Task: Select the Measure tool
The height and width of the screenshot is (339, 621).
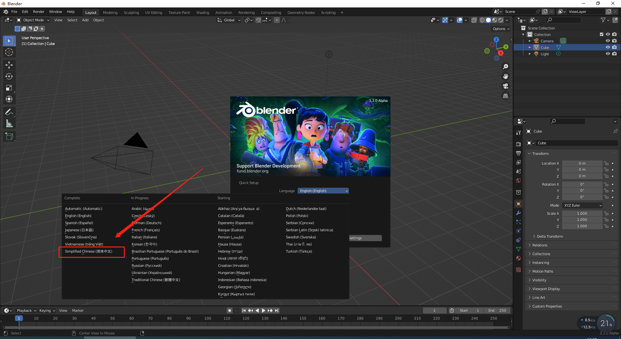Action: tap(9, 124)
